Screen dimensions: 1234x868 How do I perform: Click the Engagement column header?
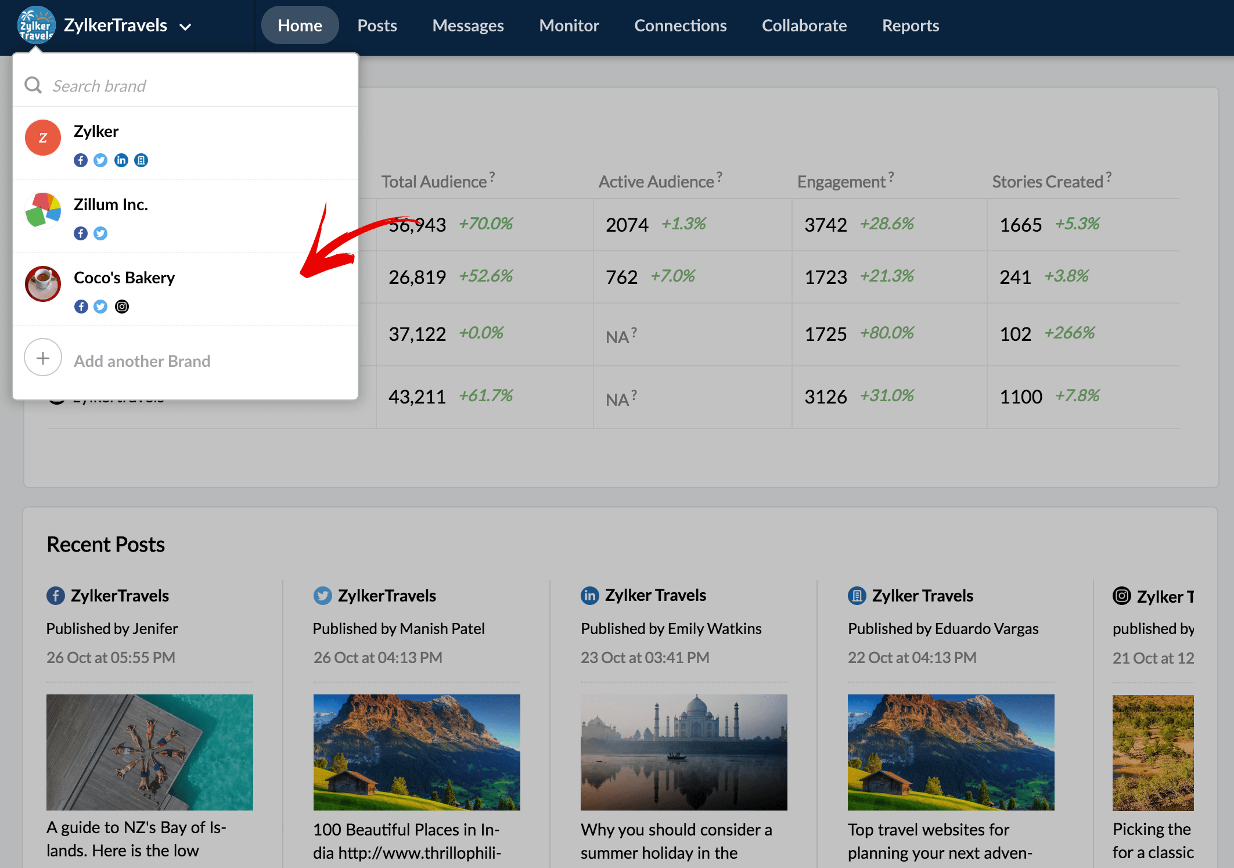pyautogui.click(x=841, y=182)
